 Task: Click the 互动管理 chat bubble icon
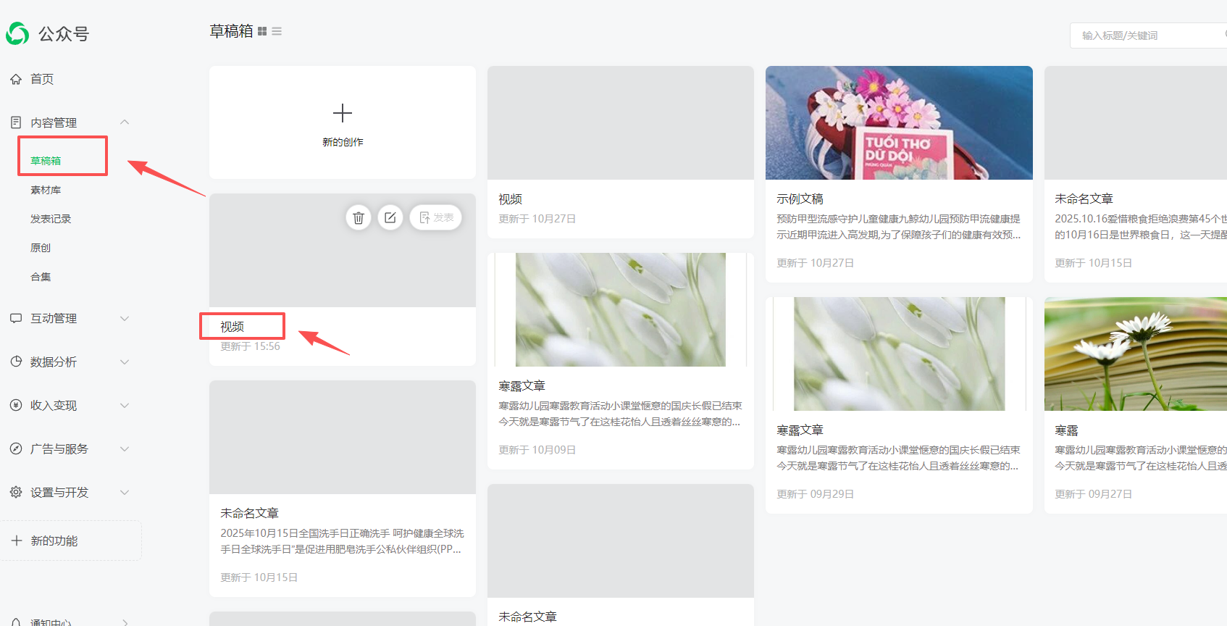pos(16,318)
